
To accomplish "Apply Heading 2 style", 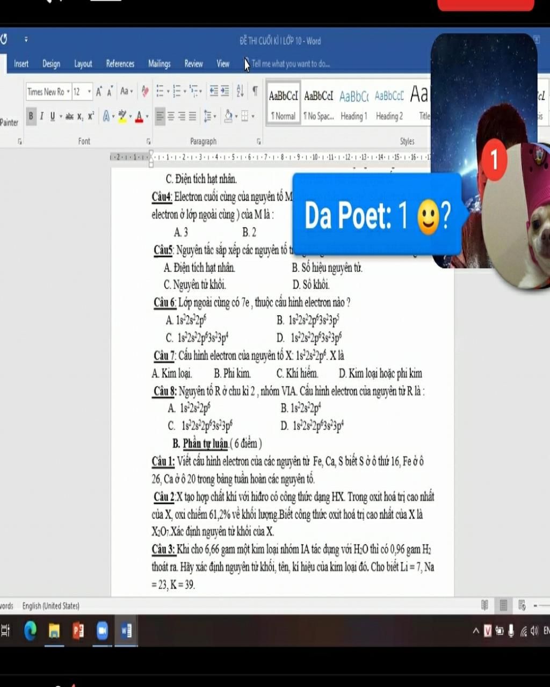I will [389, 104].
